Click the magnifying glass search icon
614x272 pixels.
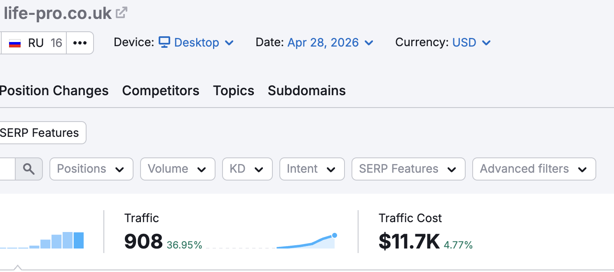[x=28, y=169]
